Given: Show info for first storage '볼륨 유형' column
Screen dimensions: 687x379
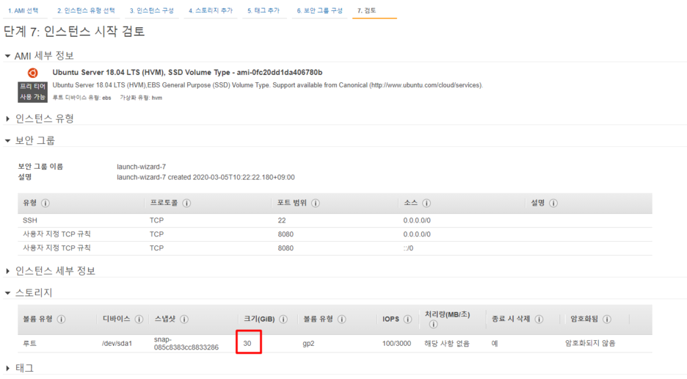Looking at the screenshot, I should pyautogui.click(x=62, y=320).
